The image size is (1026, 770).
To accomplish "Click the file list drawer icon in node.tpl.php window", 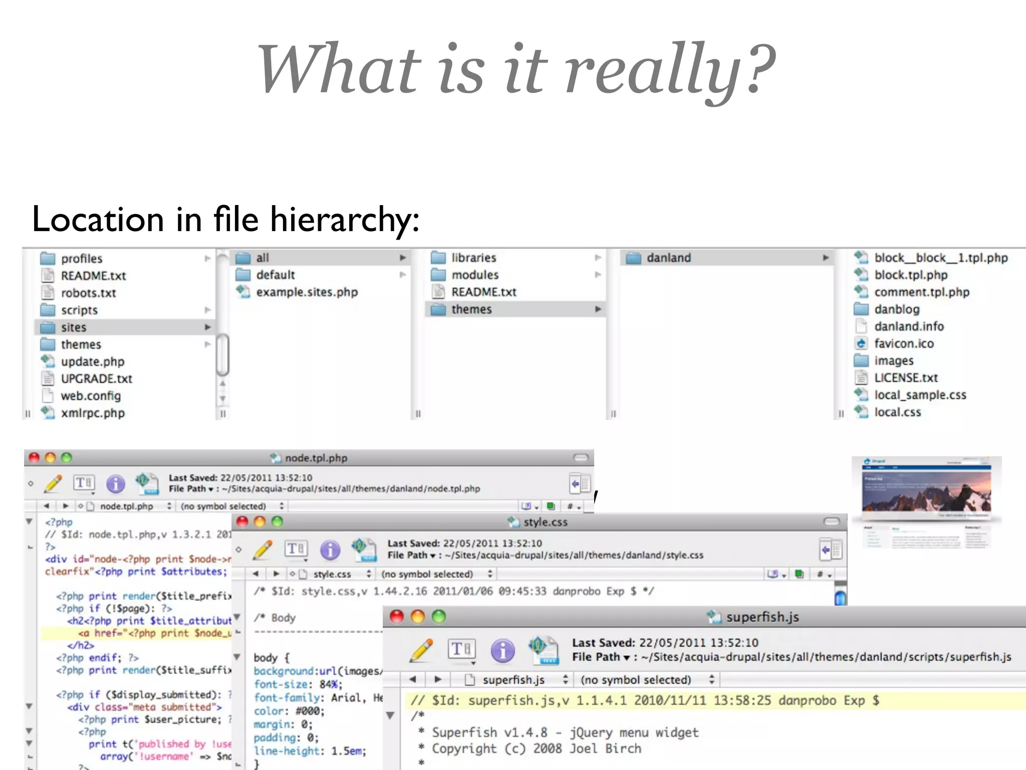I will [581, 484].
